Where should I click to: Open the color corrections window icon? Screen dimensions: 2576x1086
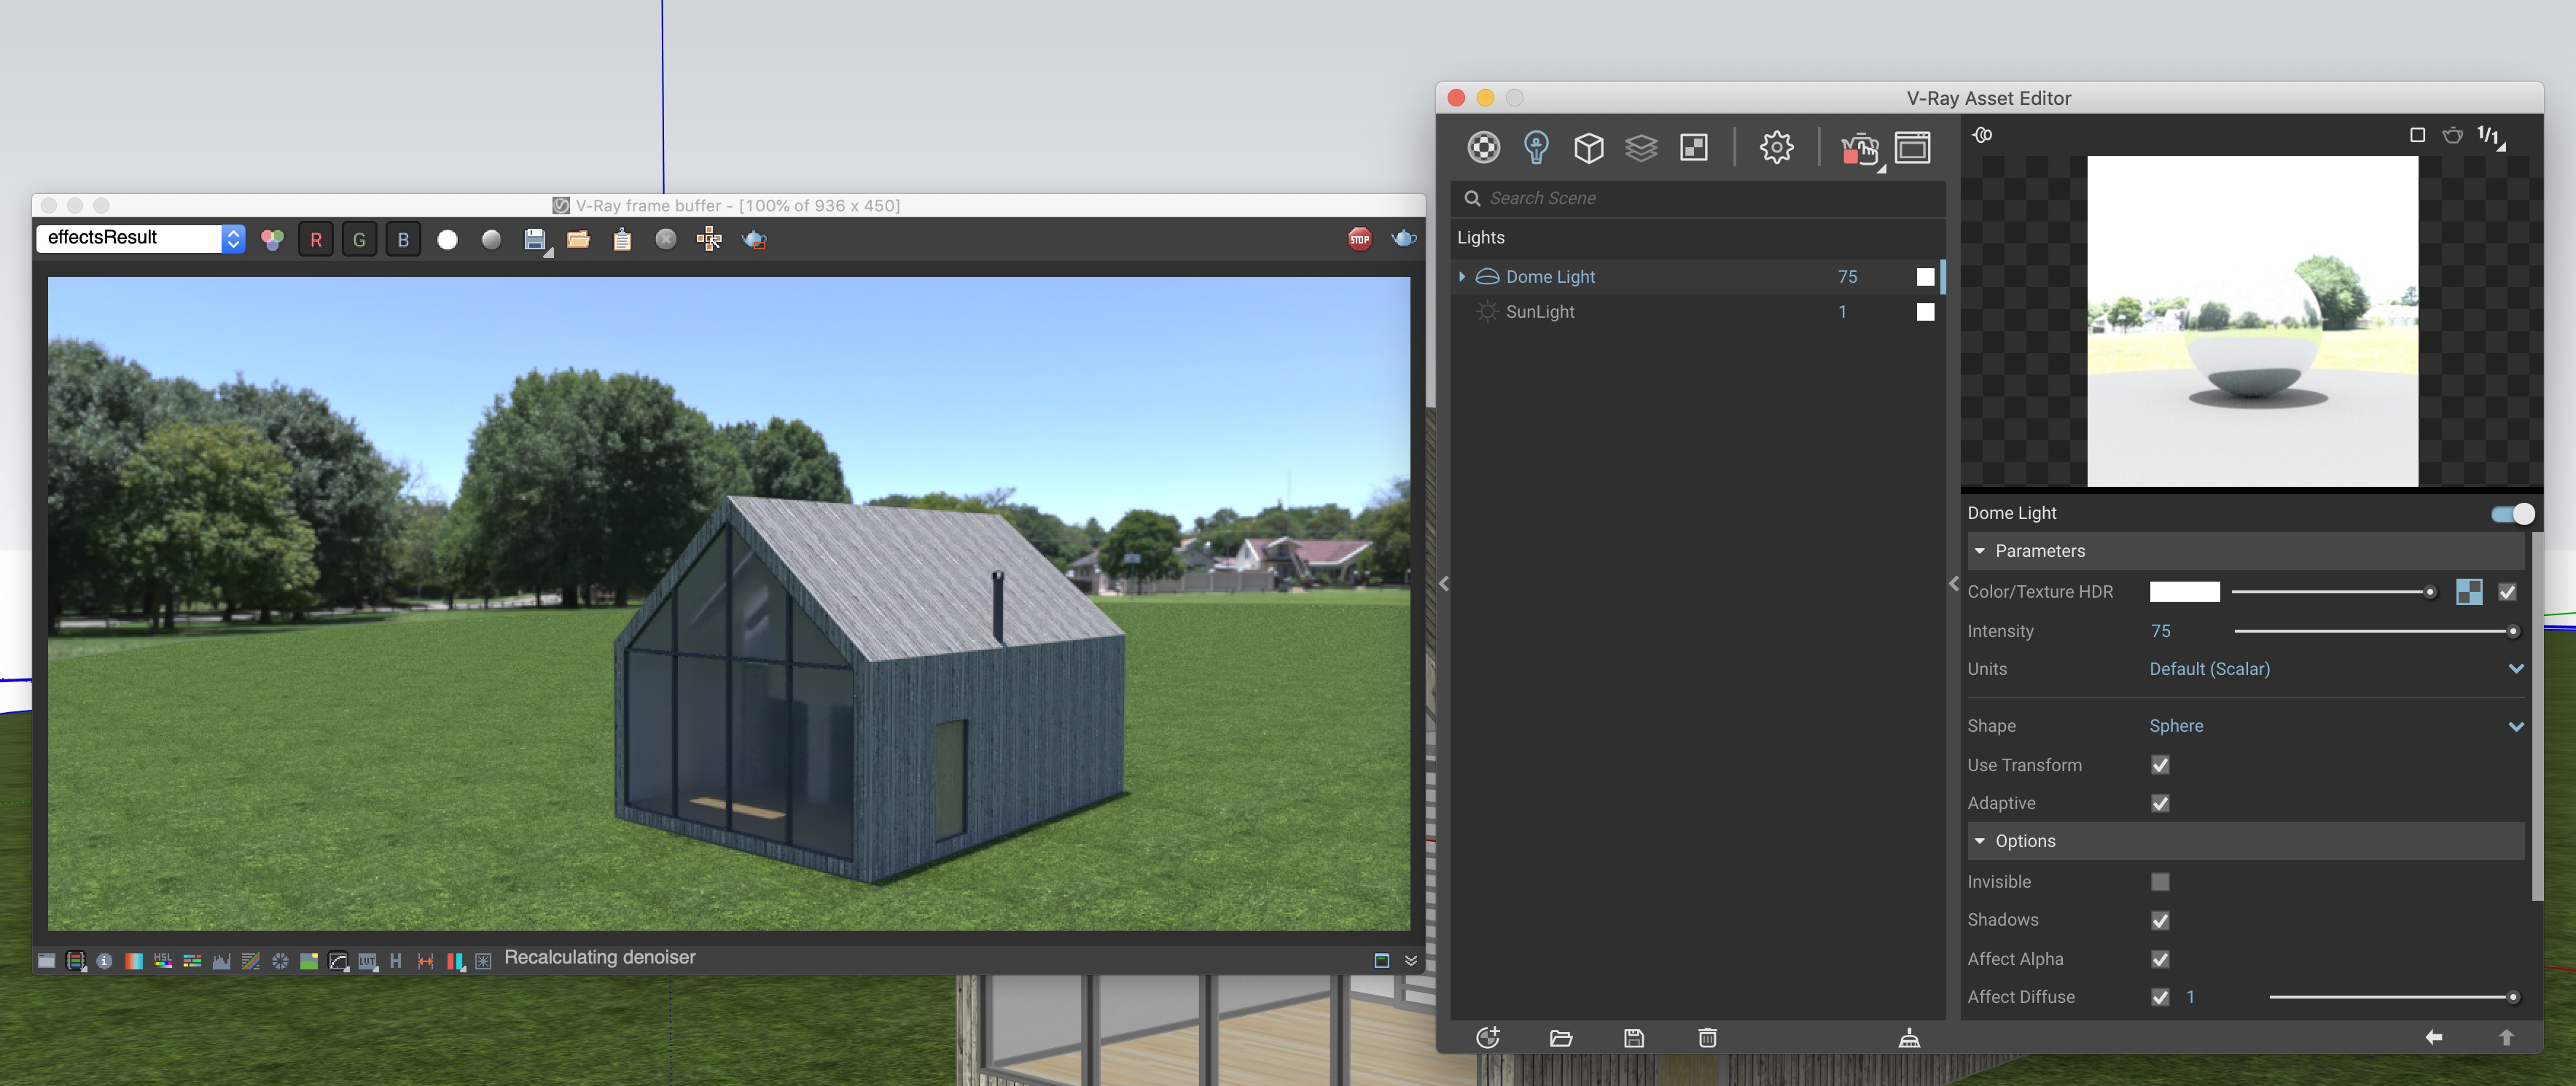pyautogui.click(x=46, y=961)
